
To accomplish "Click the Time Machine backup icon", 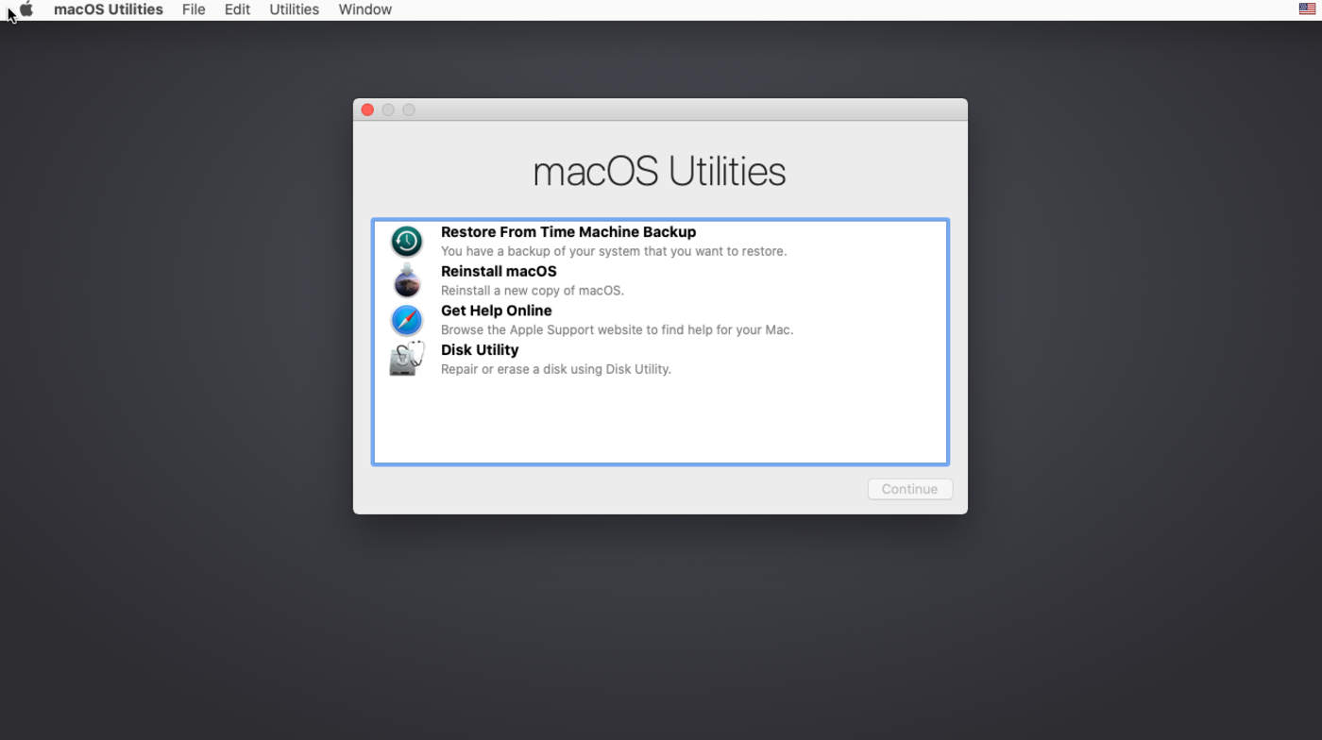I will (x=406, y=241).
